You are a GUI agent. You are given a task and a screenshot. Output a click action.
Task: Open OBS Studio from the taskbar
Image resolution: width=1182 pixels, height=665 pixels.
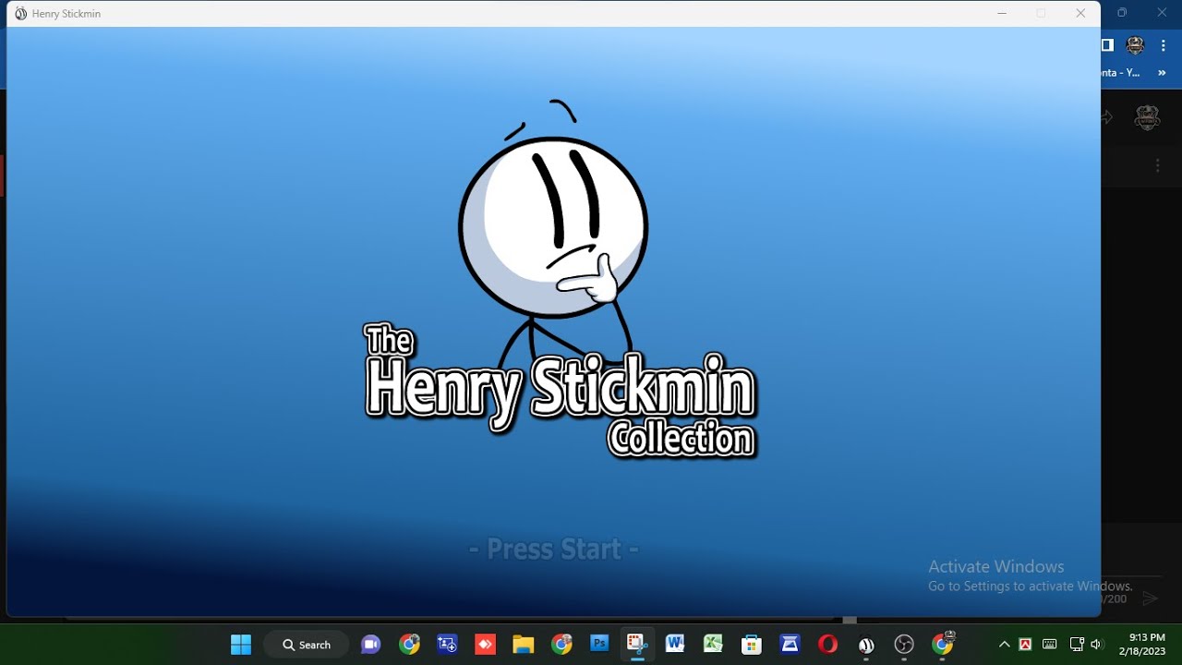pyautogui.click(x=904, y=645)
